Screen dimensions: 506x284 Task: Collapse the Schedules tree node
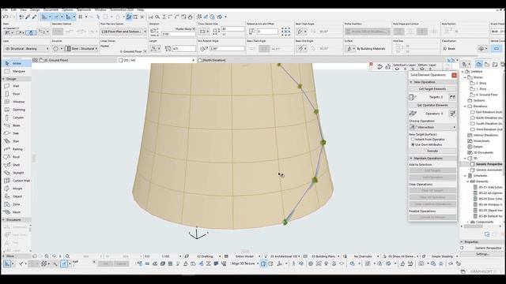[x=466, y=176]
